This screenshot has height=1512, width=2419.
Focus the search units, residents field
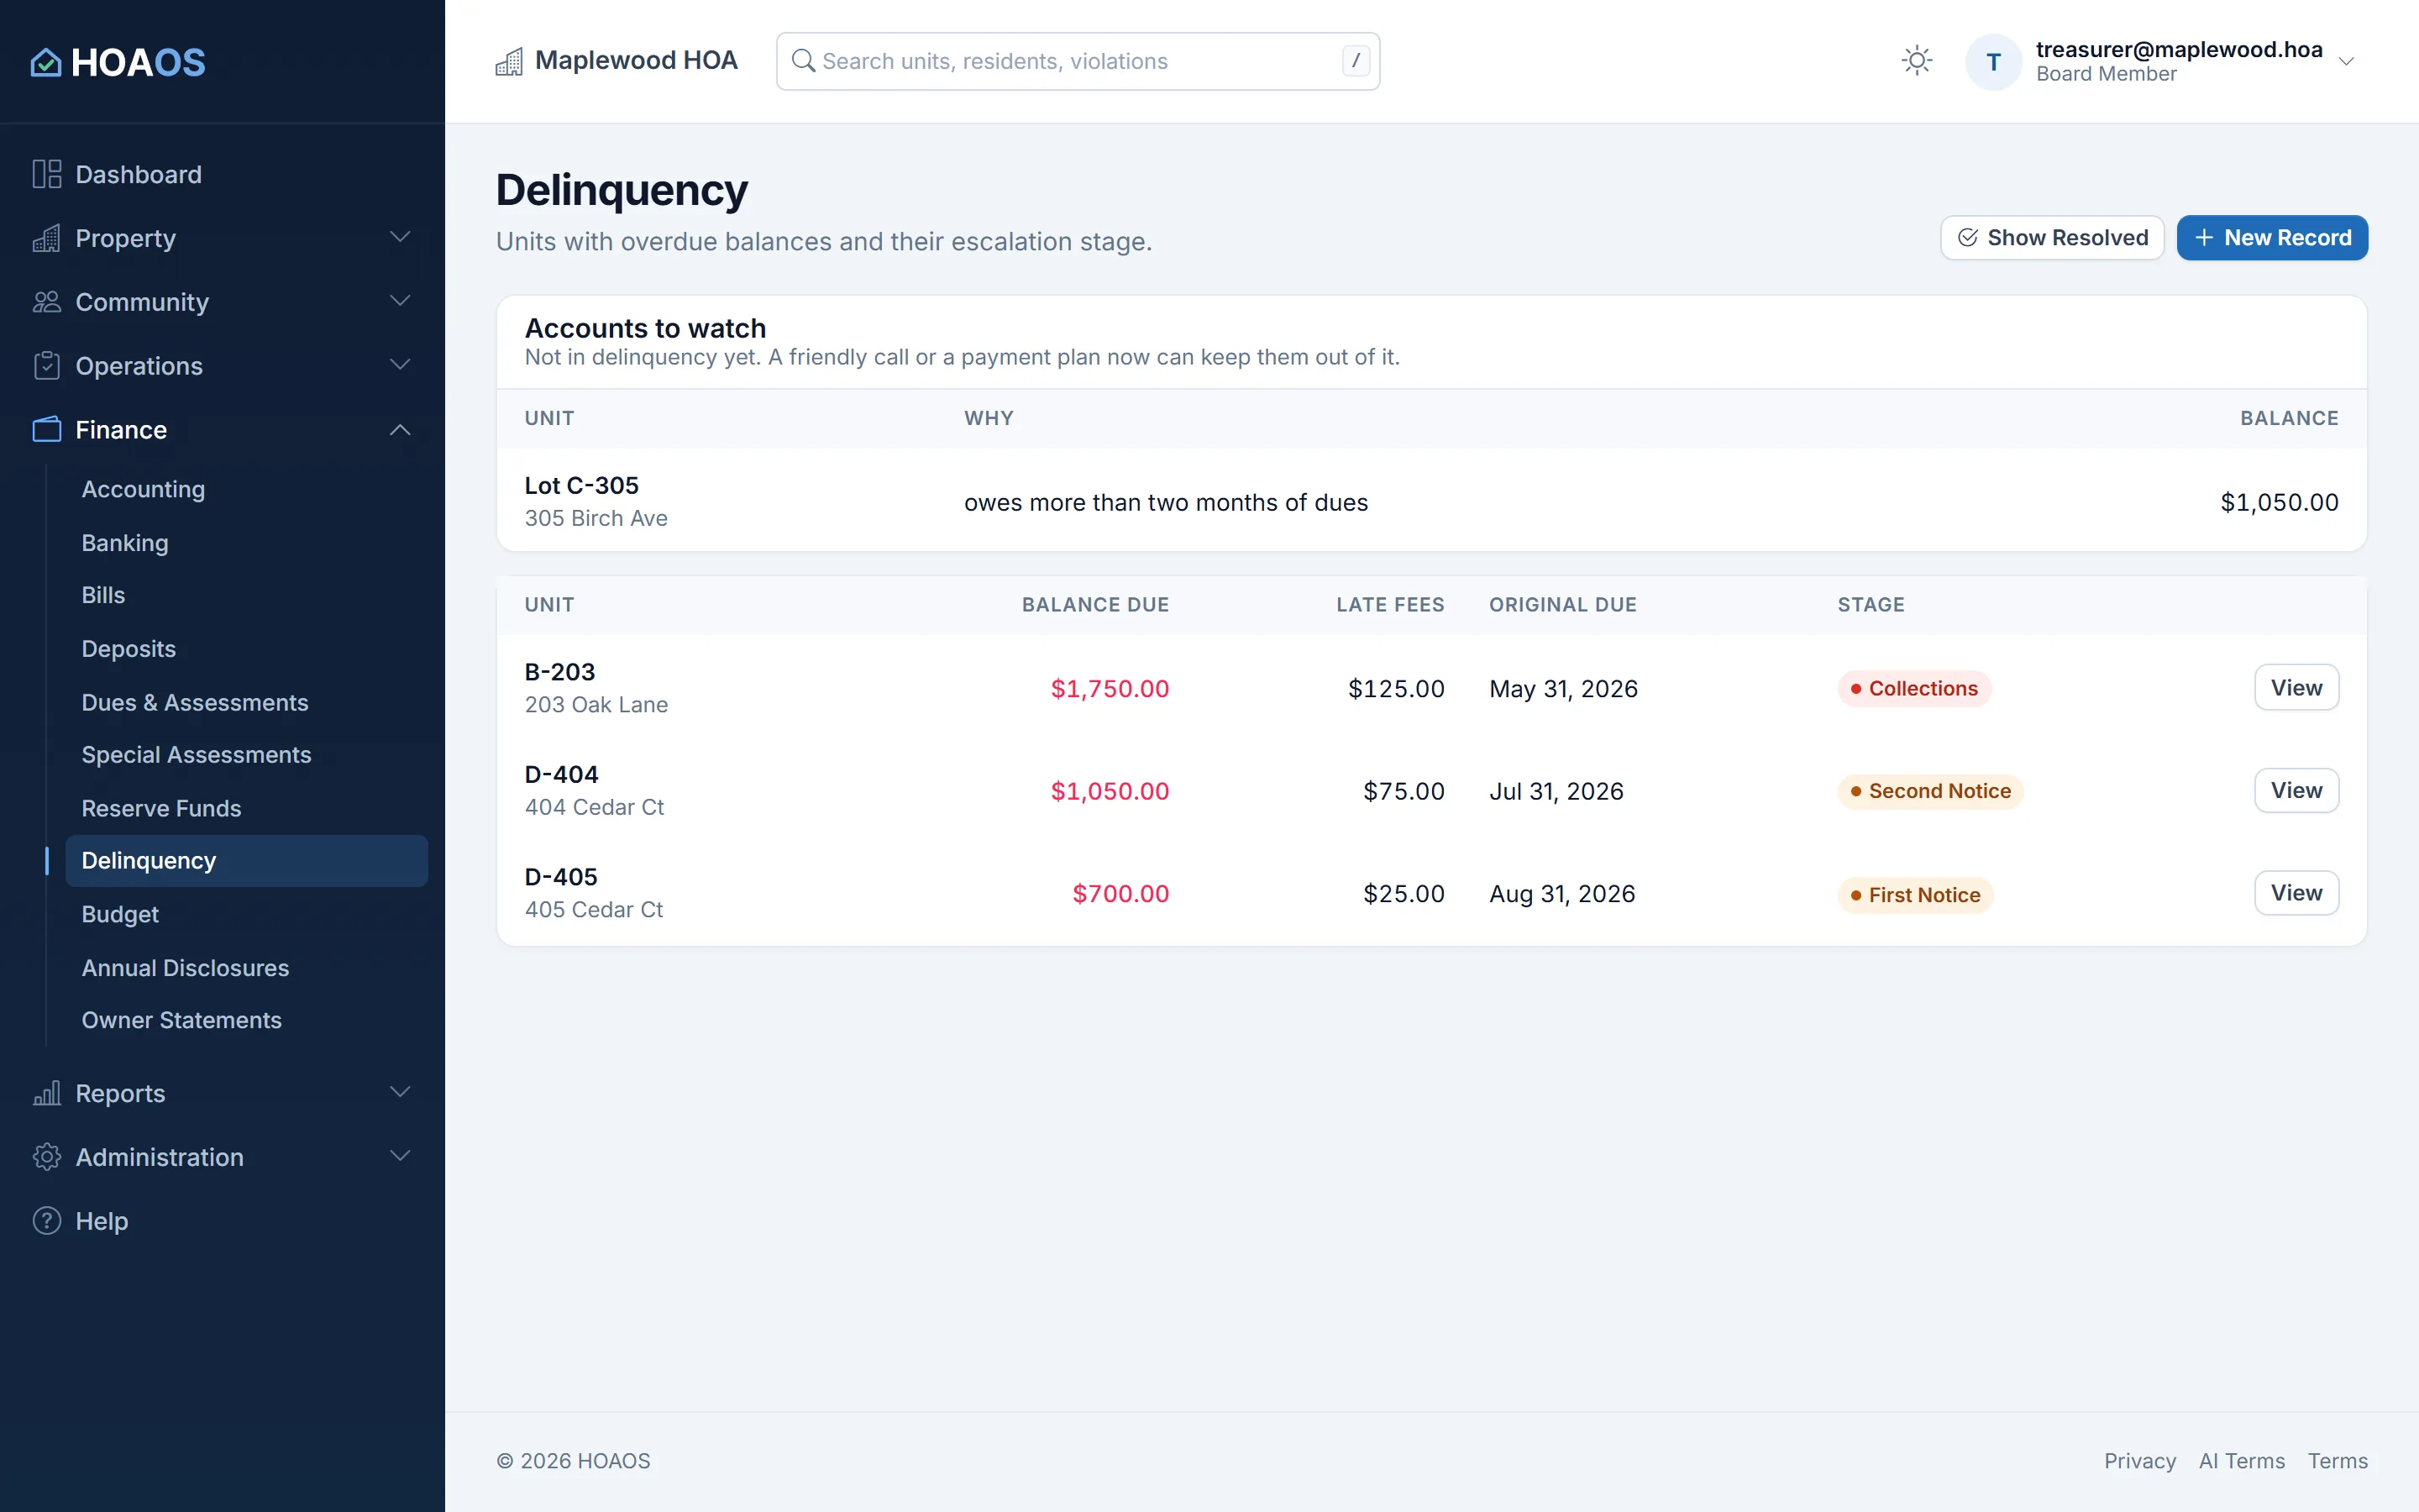[x=1078, y=61]
